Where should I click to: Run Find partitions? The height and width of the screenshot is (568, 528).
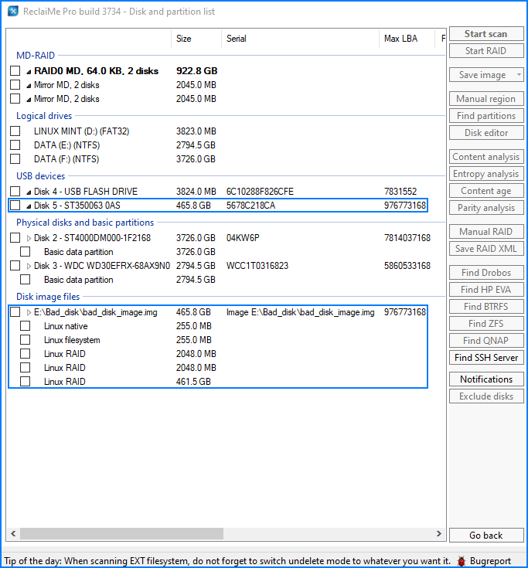pos(486,116)
